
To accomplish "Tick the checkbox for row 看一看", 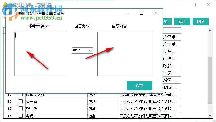I will 21,101.
